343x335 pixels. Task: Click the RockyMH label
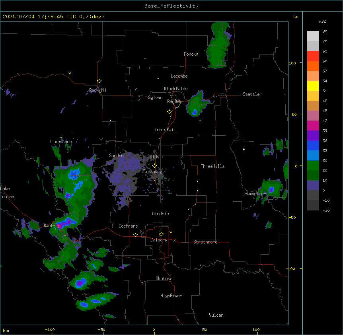pos(97,90)
